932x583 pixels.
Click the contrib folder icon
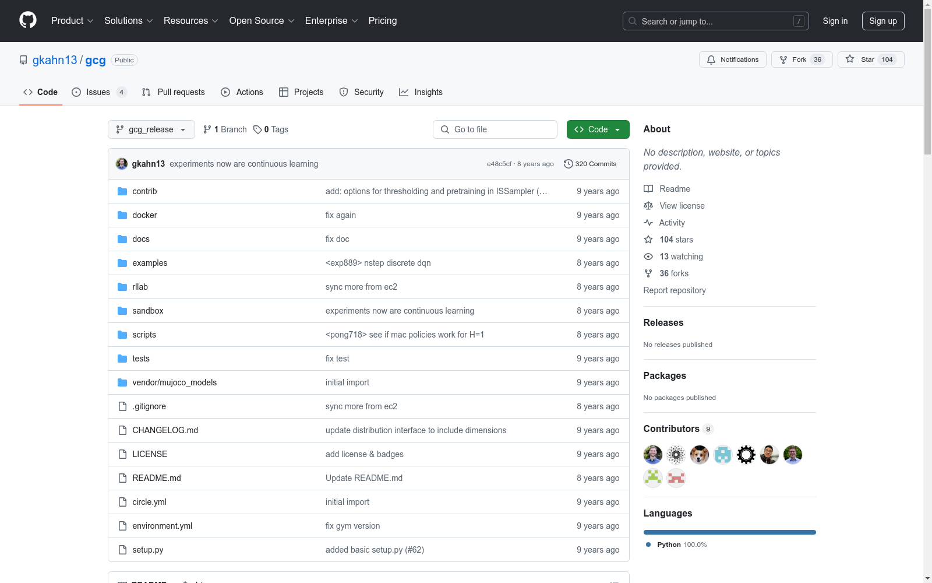[122, 191]
